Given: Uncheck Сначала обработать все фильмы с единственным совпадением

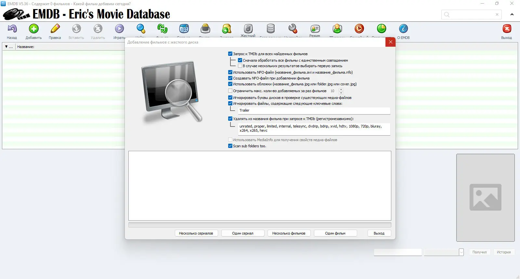Looking at the screenshot, I should (240, 60).
